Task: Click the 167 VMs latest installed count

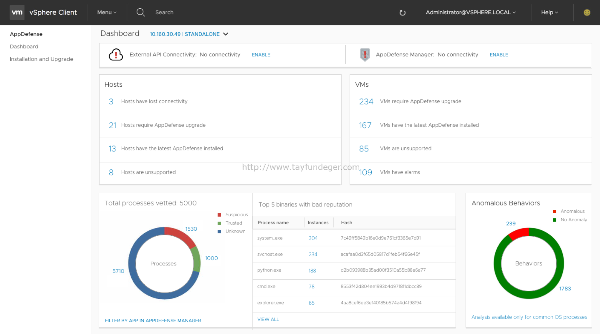Action: (365, 125)
